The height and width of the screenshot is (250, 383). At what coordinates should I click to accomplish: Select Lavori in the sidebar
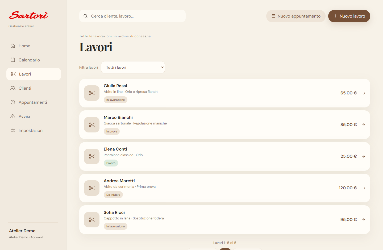[34, 74]
